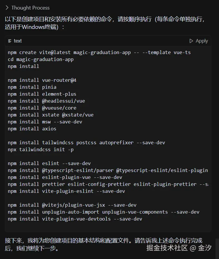Click the npm install eslint-plugin-vue line
Screen dimensions: 219x259
point(65,177)
